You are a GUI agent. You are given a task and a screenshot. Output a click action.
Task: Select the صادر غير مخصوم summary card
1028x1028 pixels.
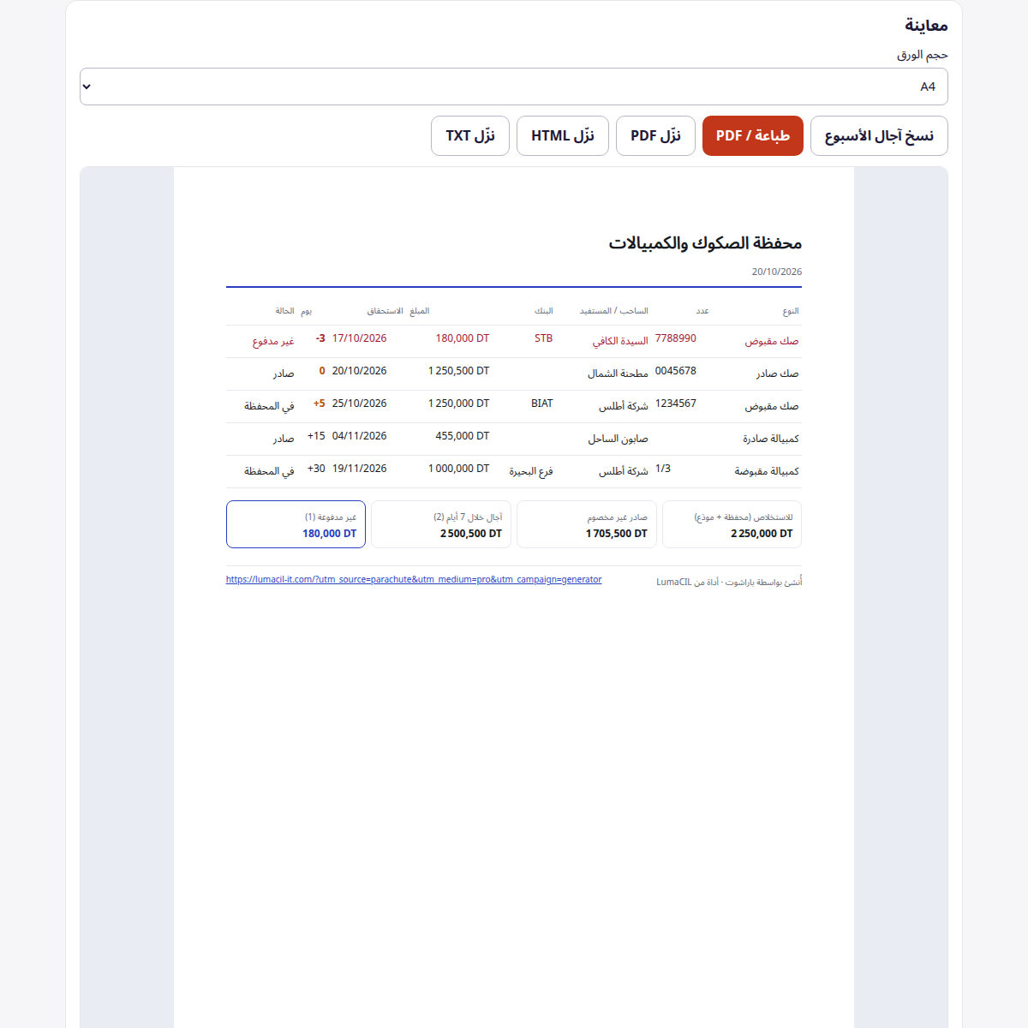(x=587, y=524)
